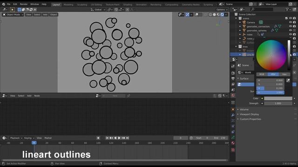Open the File menu
This screenshot has height=167, width=298.
coord(8,4)
